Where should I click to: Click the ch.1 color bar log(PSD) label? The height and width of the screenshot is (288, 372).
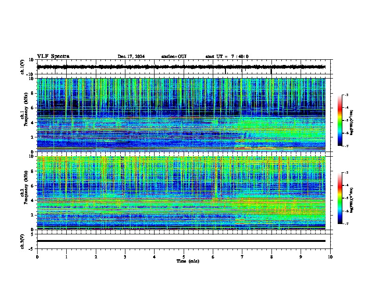(352, 122)
